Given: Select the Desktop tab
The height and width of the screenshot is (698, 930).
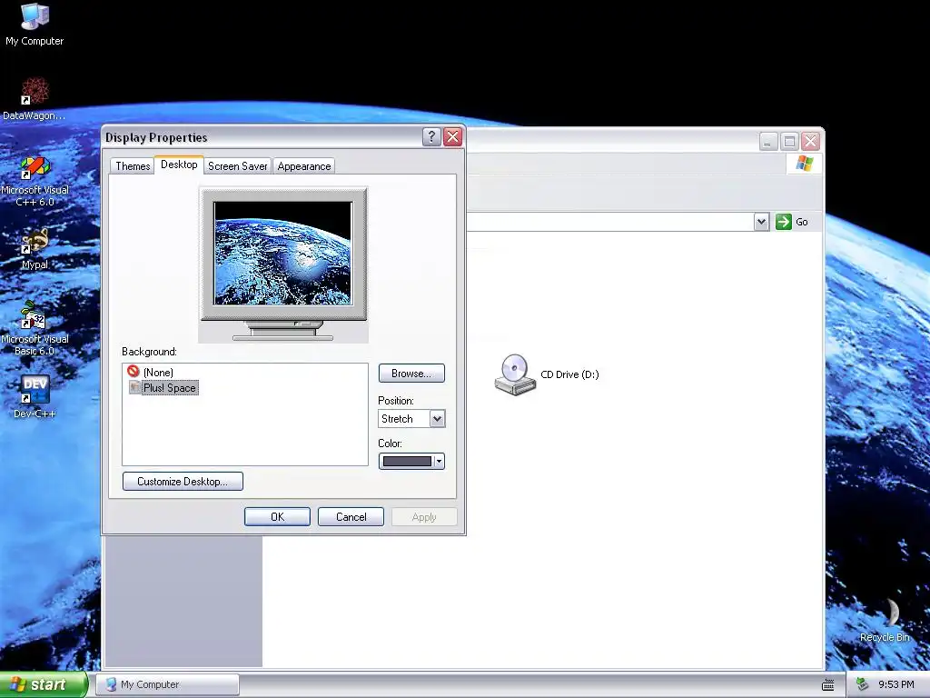Looking at the screenshot, I should [179, 165].
